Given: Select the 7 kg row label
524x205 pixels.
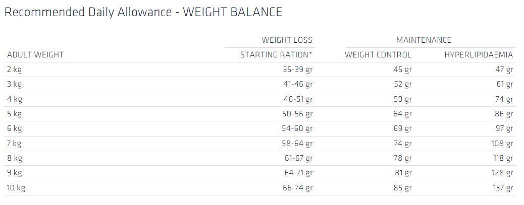Looking at the screenshot, I should [15, 144].
